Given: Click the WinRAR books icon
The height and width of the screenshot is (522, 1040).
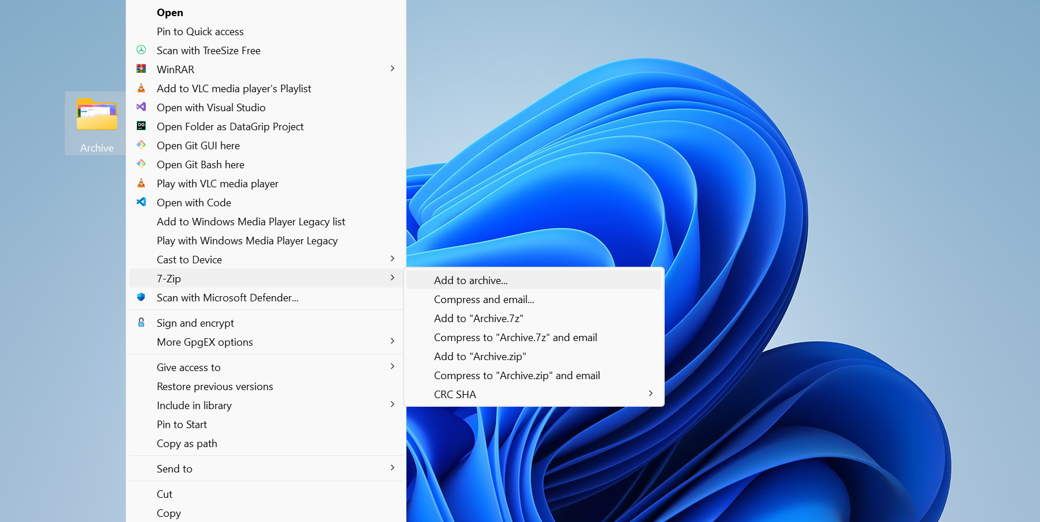Looking at the screenshot, I should point(141,69).
